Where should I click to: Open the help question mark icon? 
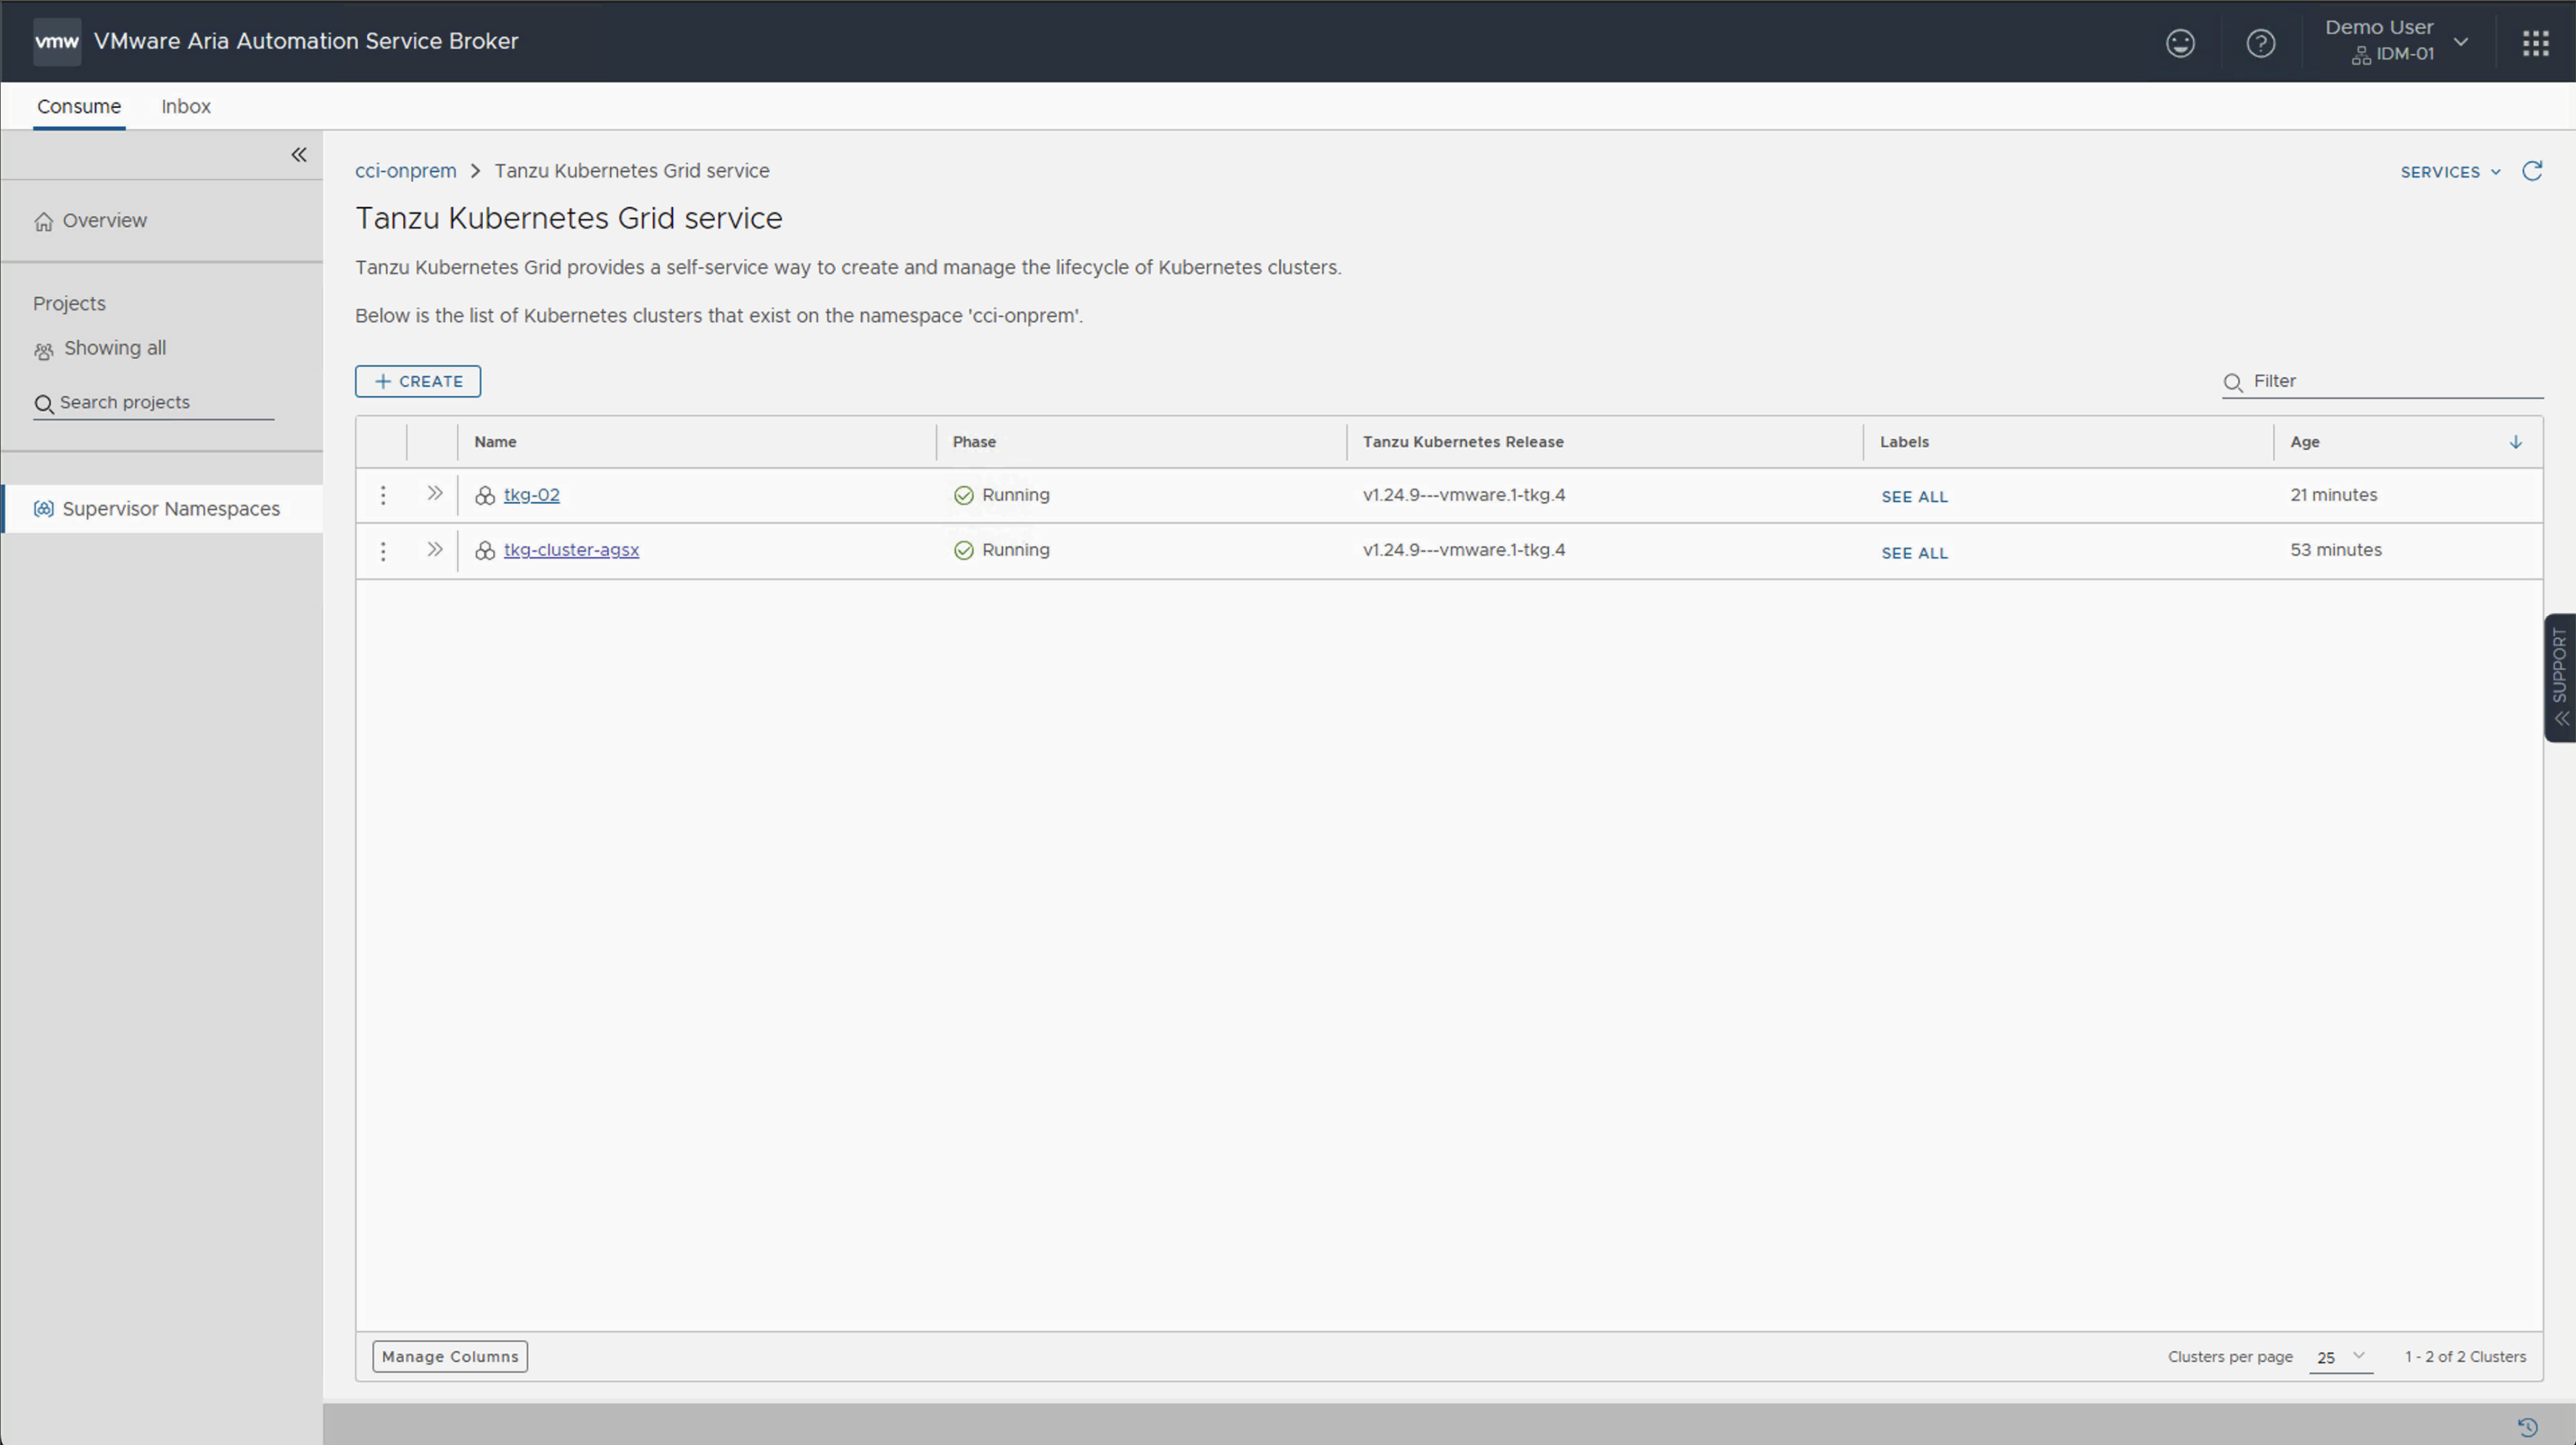coord(2260,43)
